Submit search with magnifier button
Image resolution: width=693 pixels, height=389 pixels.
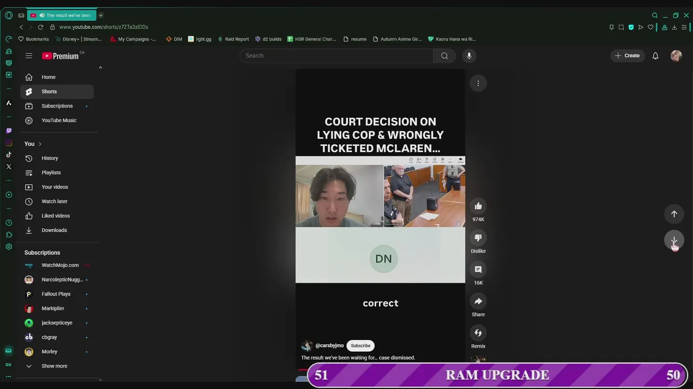(x=444, y=56)
